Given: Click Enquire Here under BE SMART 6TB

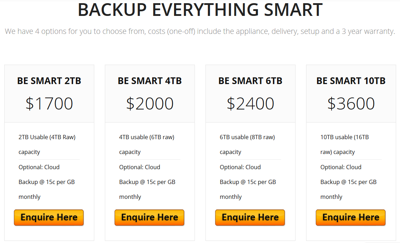Looking at the screenshot, I should (250, 218).
